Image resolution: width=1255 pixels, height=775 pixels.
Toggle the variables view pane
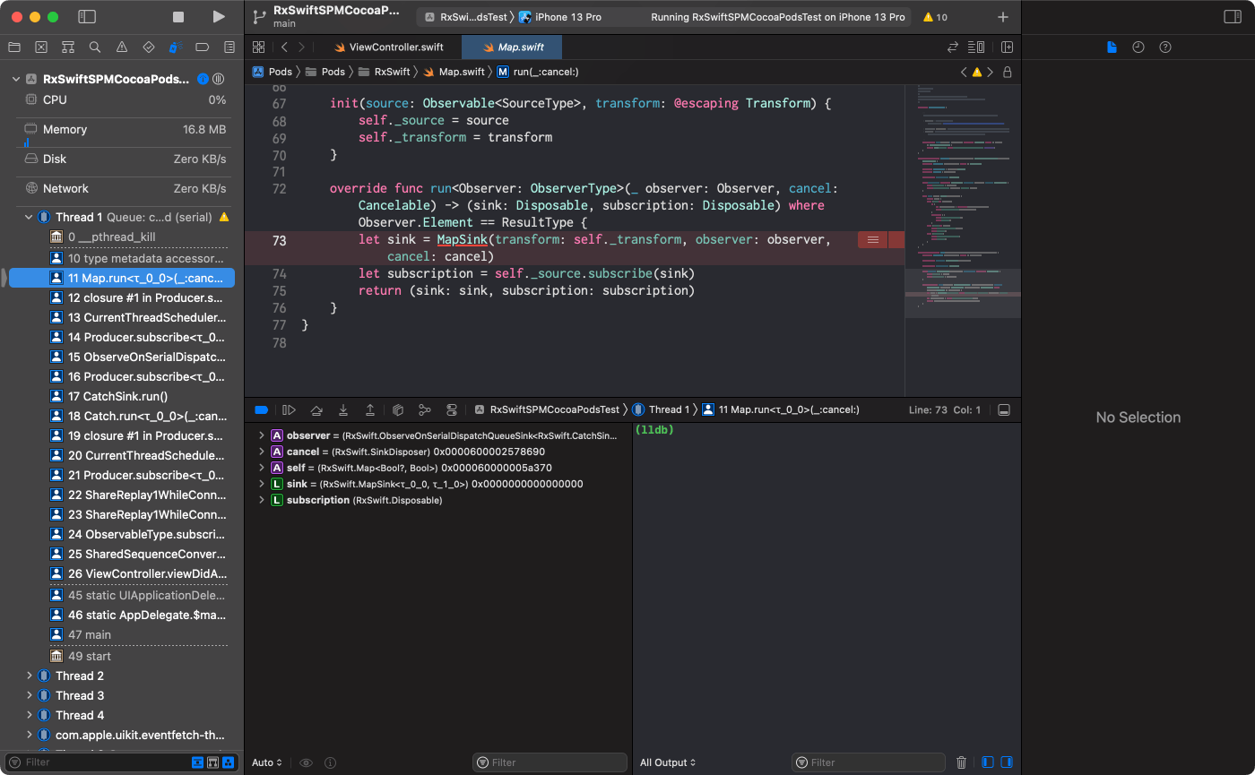988,762
